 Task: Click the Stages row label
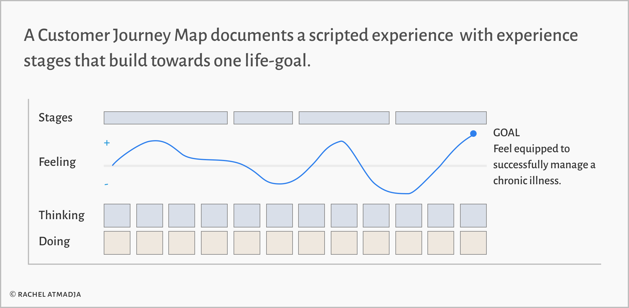[55, 118]
